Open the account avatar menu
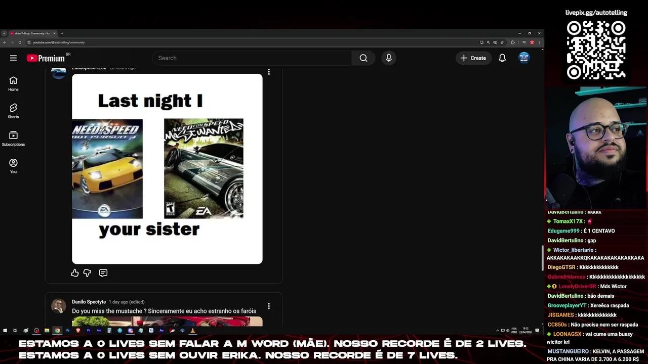Image resolution: width=648 pixels, height=364 pixels. click(524, 58)
